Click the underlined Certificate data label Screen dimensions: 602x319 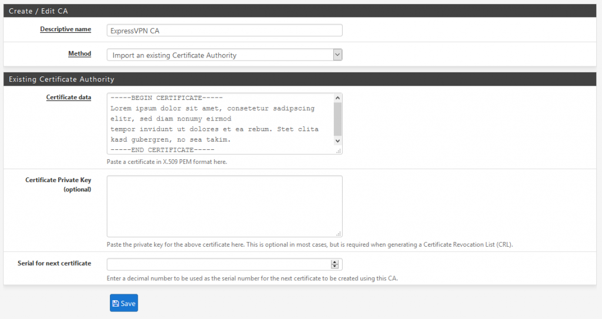pos(68,98)
